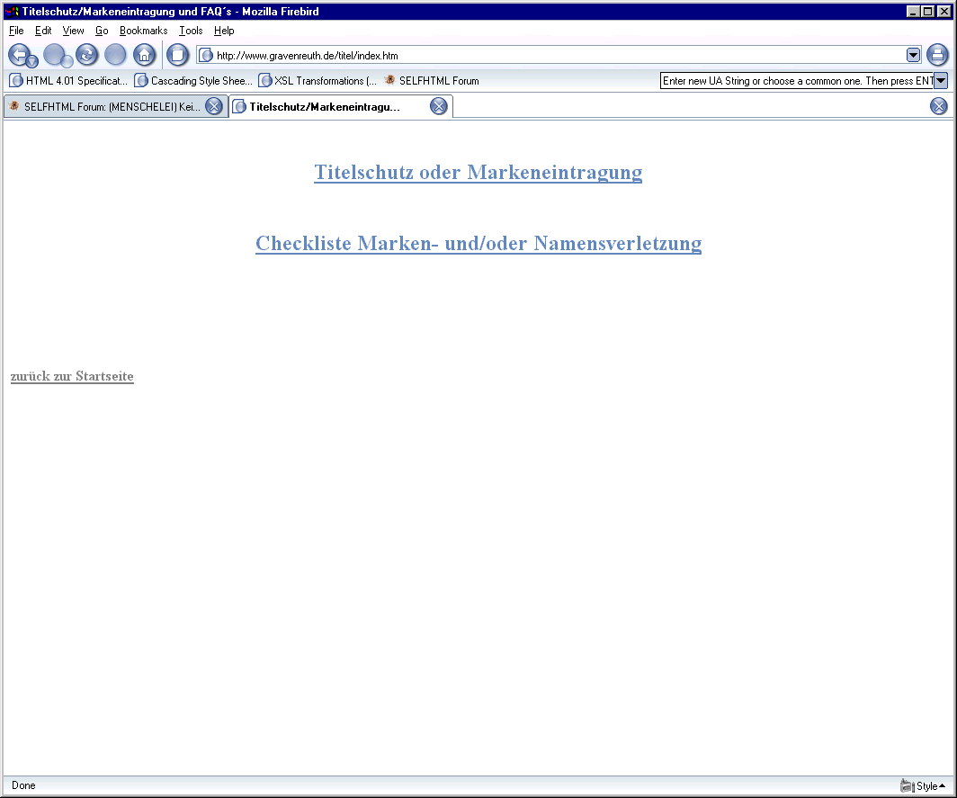Click the Back navigation button
This screenshot has height=798, width=957.
[19, 54]
